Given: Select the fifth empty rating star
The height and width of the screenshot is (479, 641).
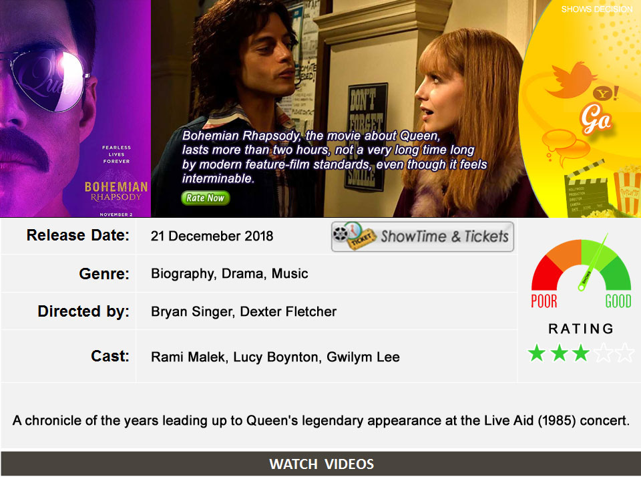Looking at the screenshot, I should pyautogui.click(x=625, y=353).
